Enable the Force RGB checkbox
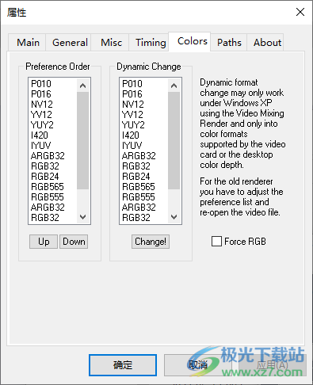 216,241
